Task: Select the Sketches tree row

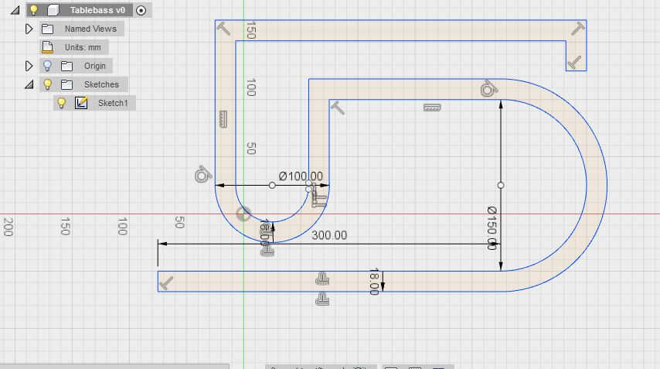Action: click(83, 84)
